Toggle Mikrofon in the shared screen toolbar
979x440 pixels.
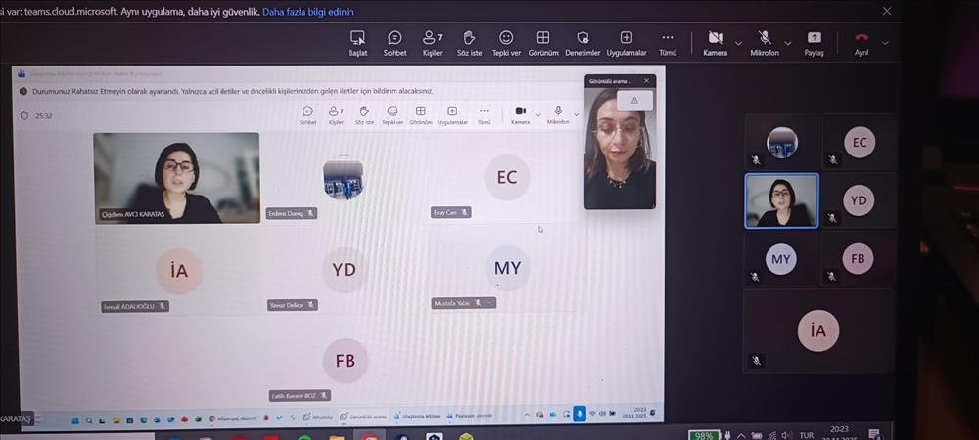(x=558, y=114)
